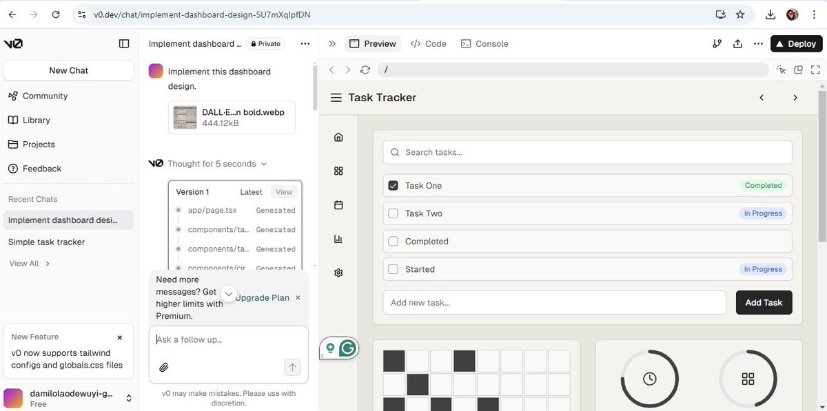Viewport: 827px width, 411px height.
Task: Select the calendar icon in Task Tracker sidebar
Action: click(338, 204)
